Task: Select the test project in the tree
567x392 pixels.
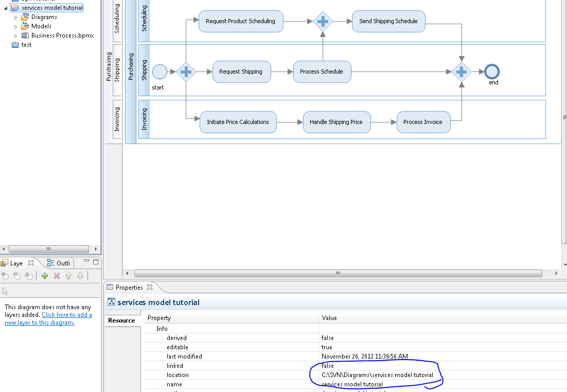Action: pos(26,45)
